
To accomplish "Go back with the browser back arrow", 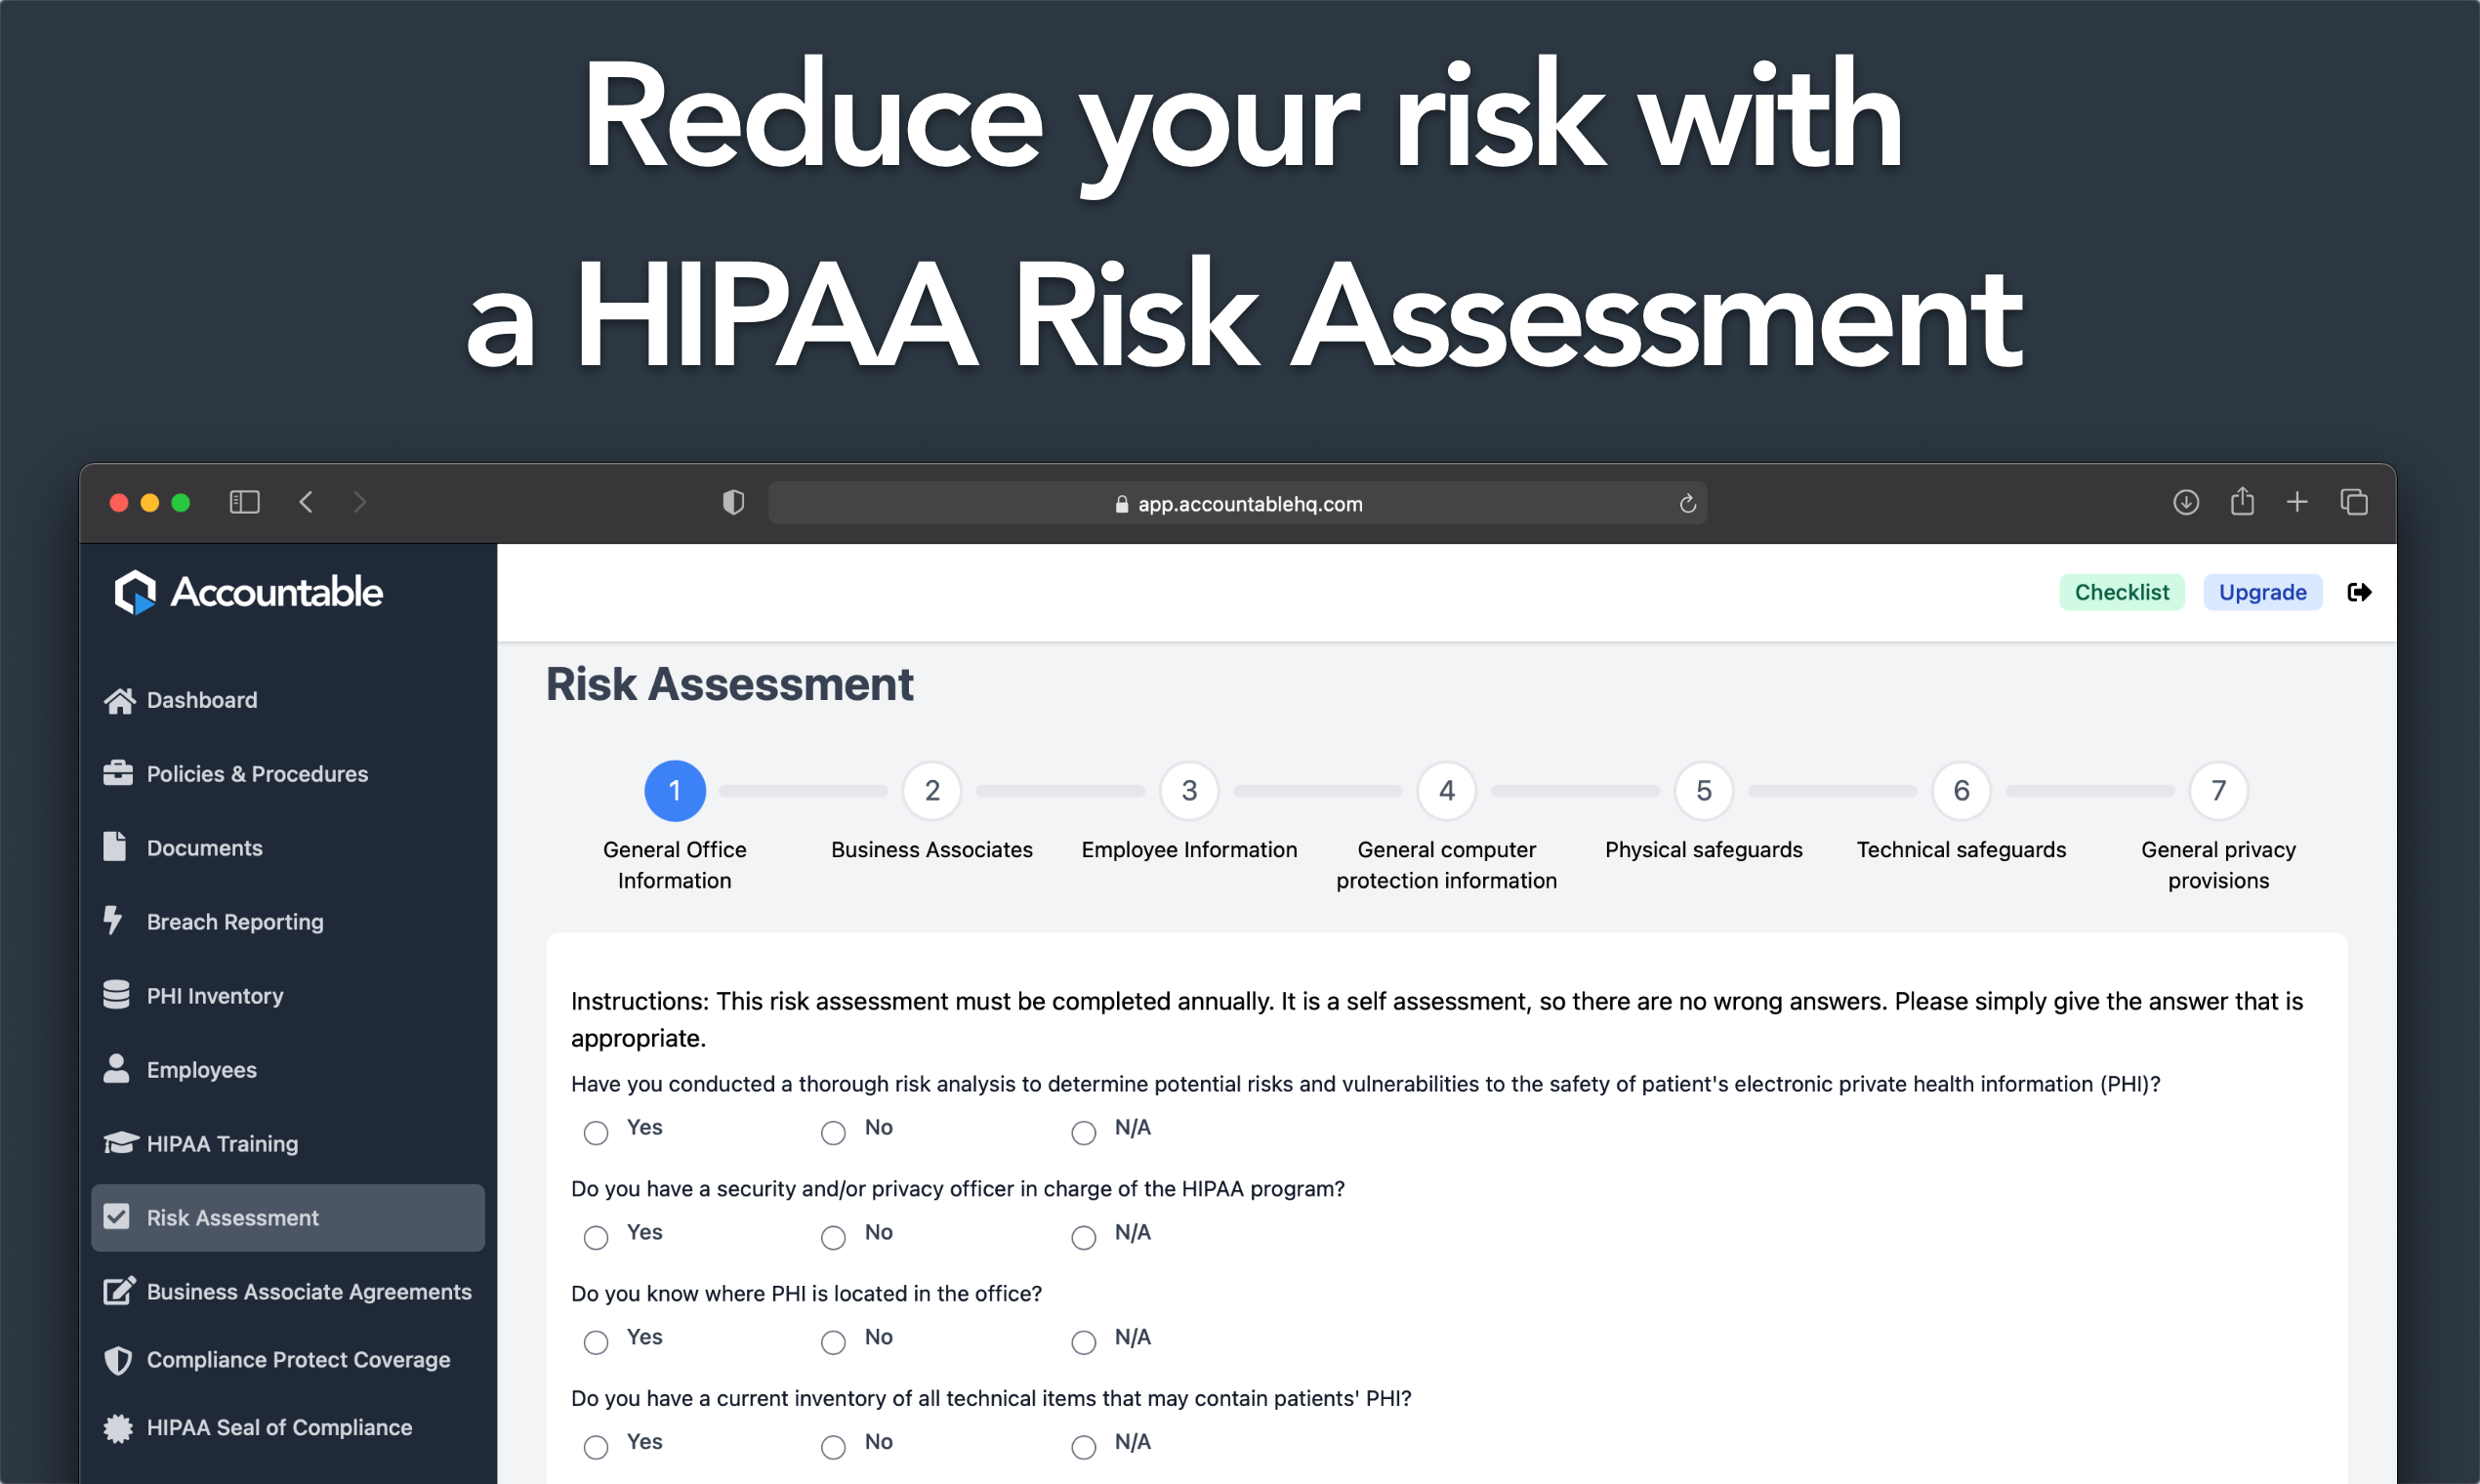I will tap(306, 502).
